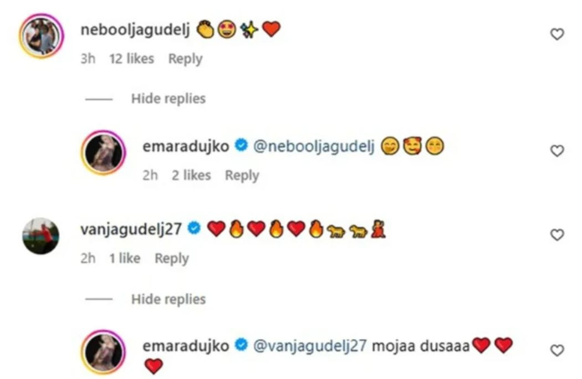The image size is (582, 379).
Task: Reply to nebooljagudelj's comment
Action: pyautogui.click(x=185, y=59)
